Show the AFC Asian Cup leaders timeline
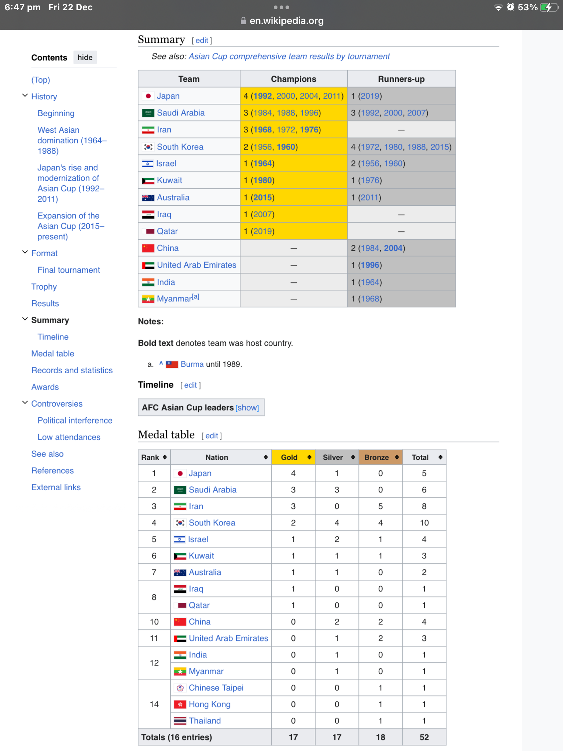 click(247, 408)
